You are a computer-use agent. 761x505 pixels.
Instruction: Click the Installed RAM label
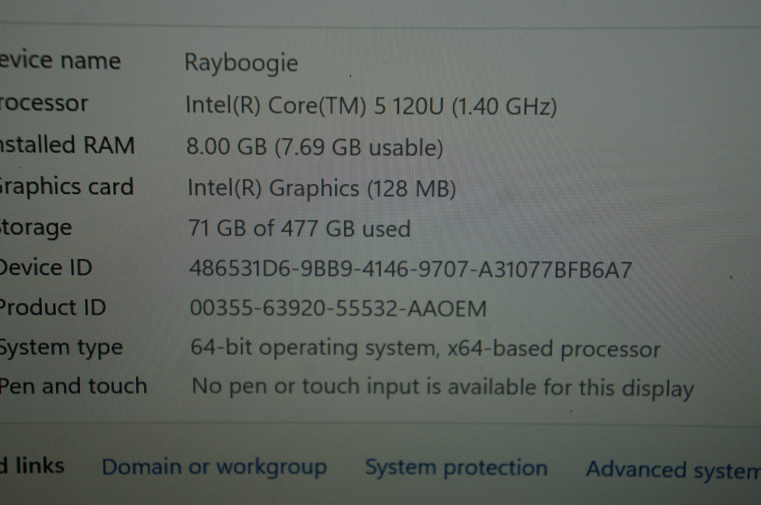pos(67,145)
